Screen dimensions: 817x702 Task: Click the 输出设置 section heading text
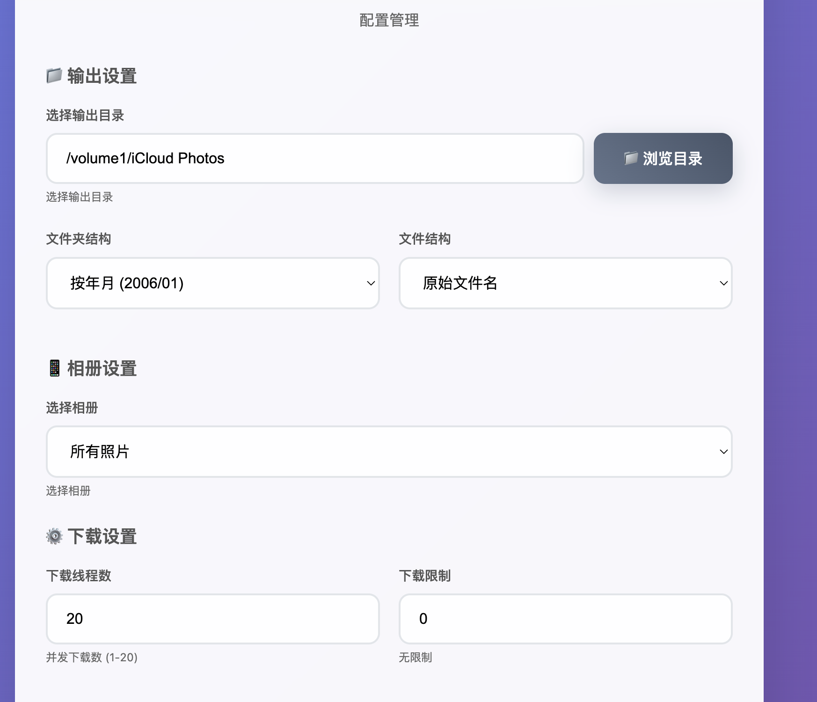coord(102,76)
